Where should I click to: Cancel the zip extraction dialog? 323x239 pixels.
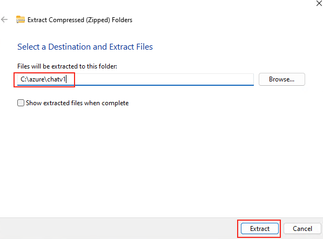[302, 229]
